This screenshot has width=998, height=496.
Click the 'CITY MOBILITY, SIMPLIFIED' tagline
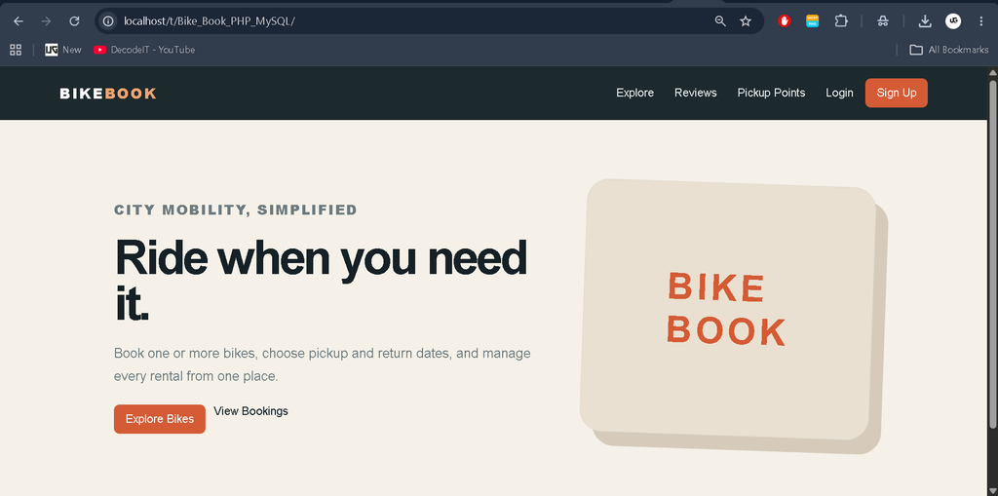(x=236, y=210)
